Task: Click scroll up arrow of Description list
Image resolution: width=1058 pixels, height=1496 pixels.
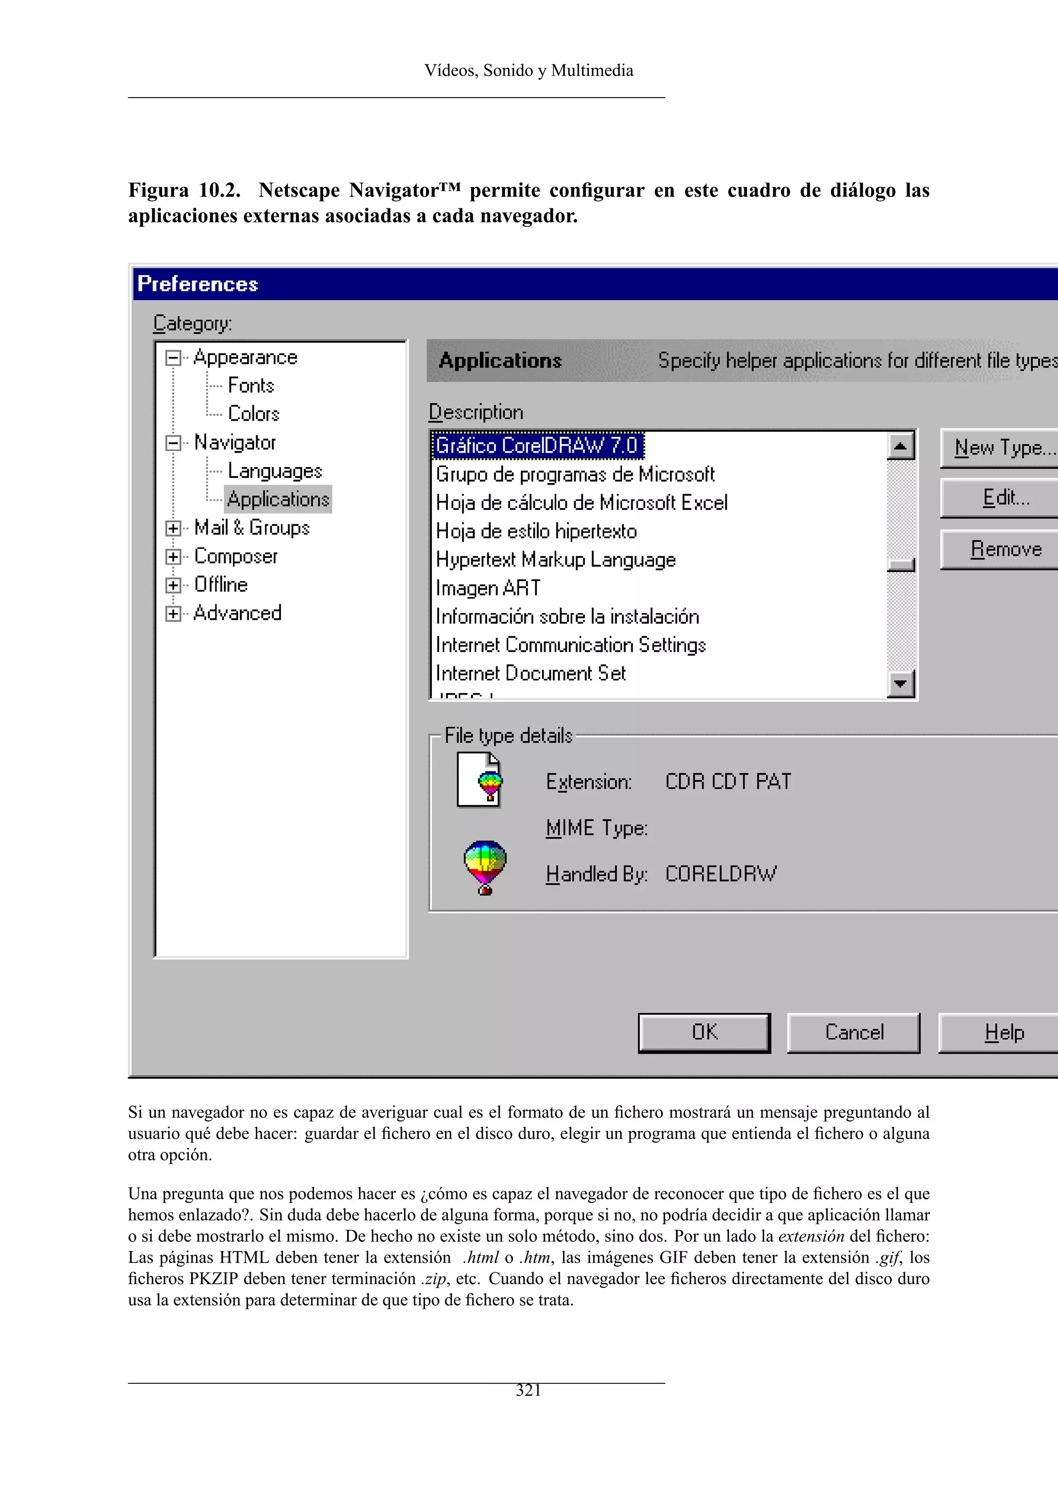Action: point(901,447)
